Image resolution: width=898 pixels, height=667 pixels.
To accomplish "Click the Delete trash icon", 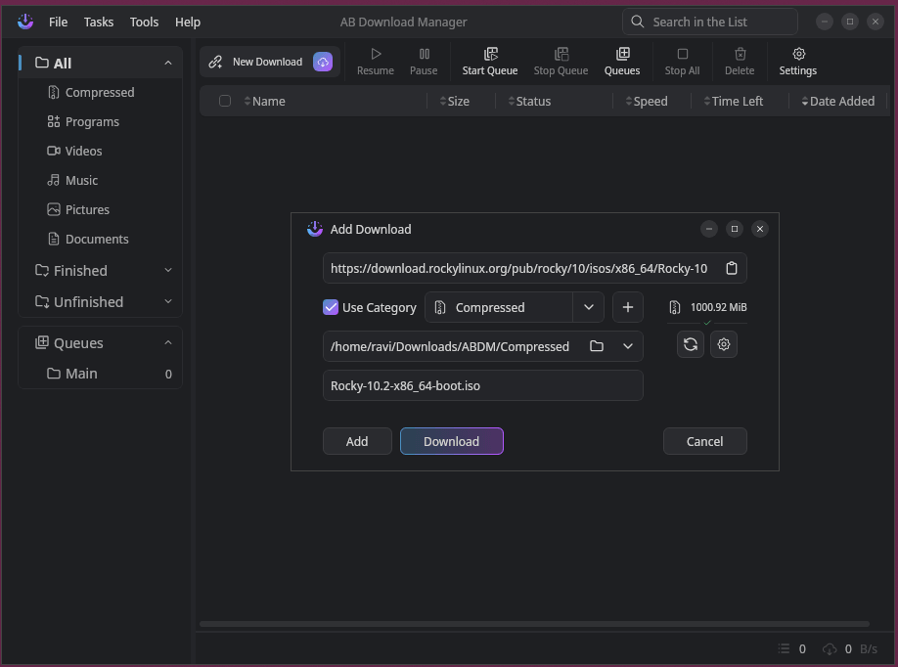I will 740,54.
